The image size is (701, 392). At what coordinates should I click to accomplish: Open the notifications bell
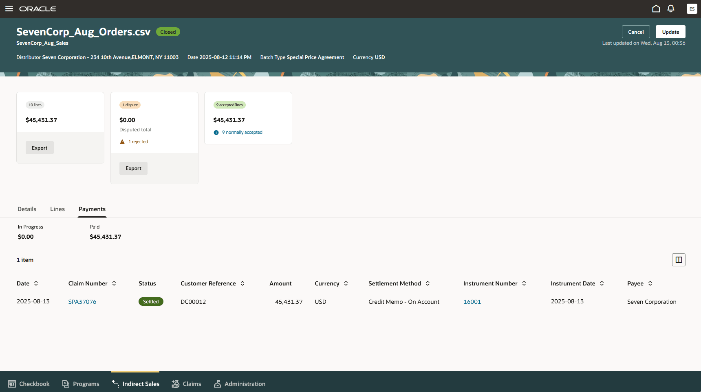(671, 9)
